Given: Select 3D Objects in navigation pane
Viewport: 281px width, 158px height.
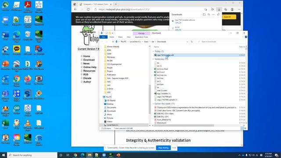Looking at the screenshot, I should click(x=111, y=101).
